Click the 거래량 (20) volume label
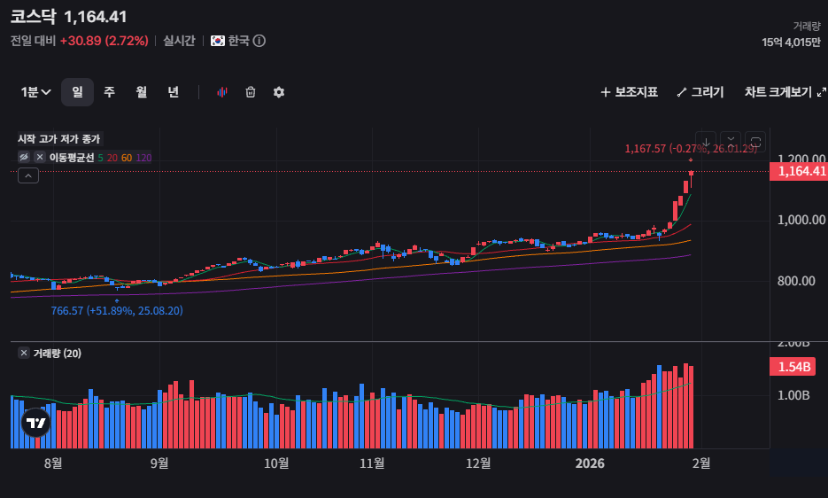 click(x=58, y=354)
